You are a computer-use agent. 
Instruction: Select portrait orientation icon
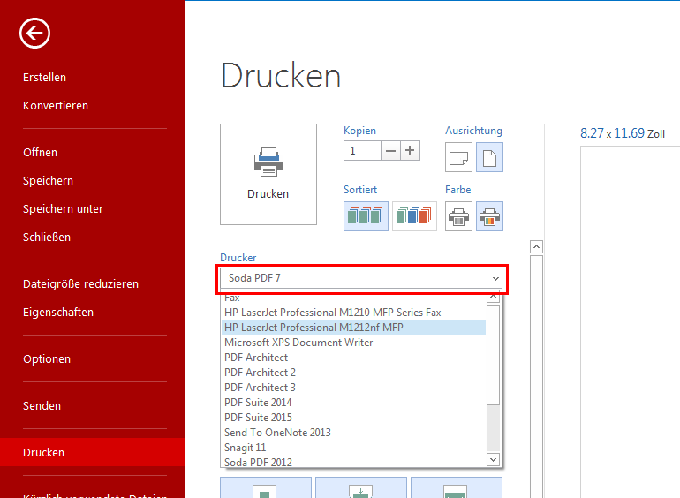[489, 157]
